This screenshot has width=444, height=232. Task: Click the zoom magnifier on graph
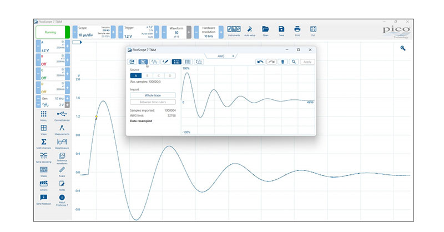403,48
